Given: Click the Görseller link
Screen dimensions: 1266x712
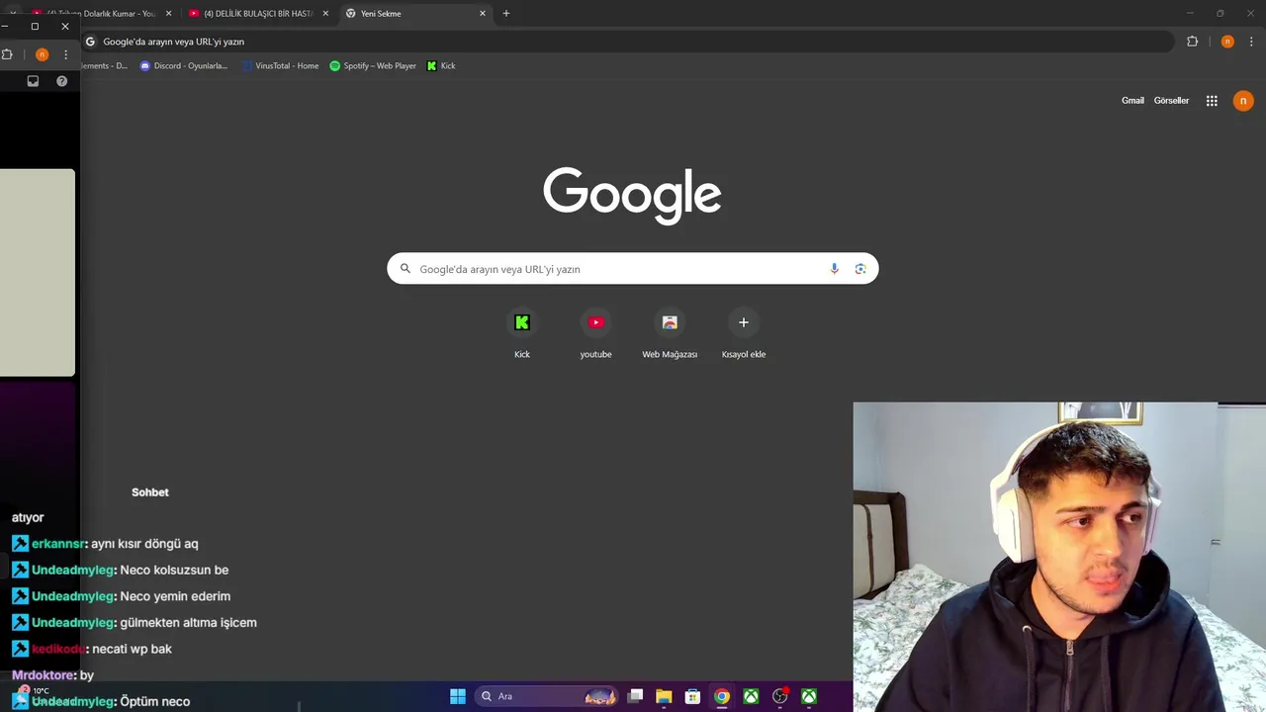Looking at the screenshot, I should pyautogui.click(x=1171, y=101).
